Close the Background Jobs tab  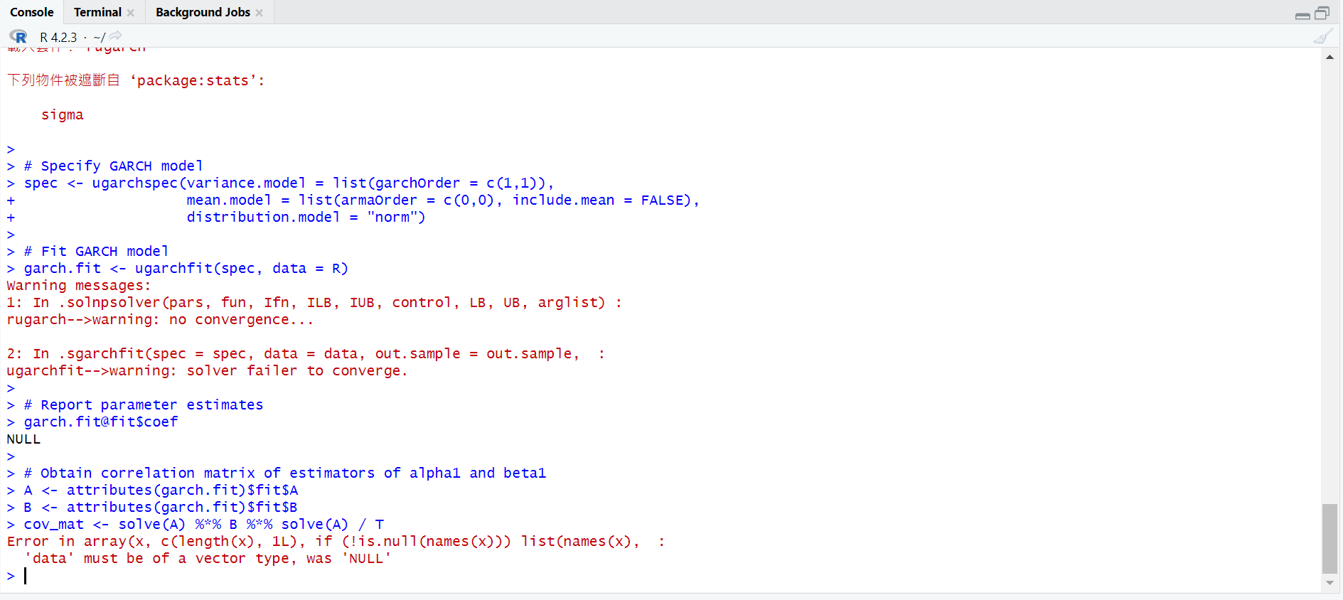(259, 13)
